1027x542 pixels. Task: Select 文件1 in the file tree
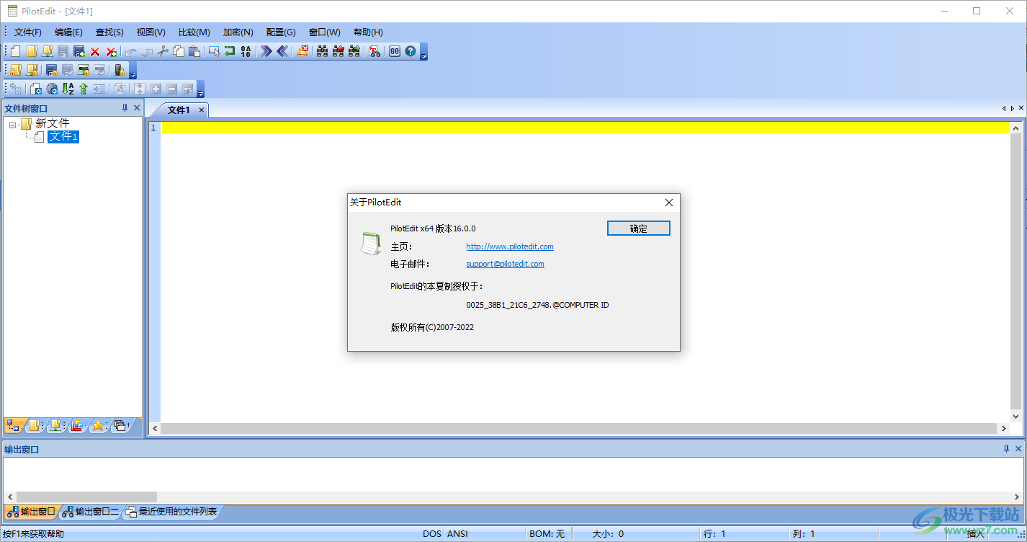(63, 136)
